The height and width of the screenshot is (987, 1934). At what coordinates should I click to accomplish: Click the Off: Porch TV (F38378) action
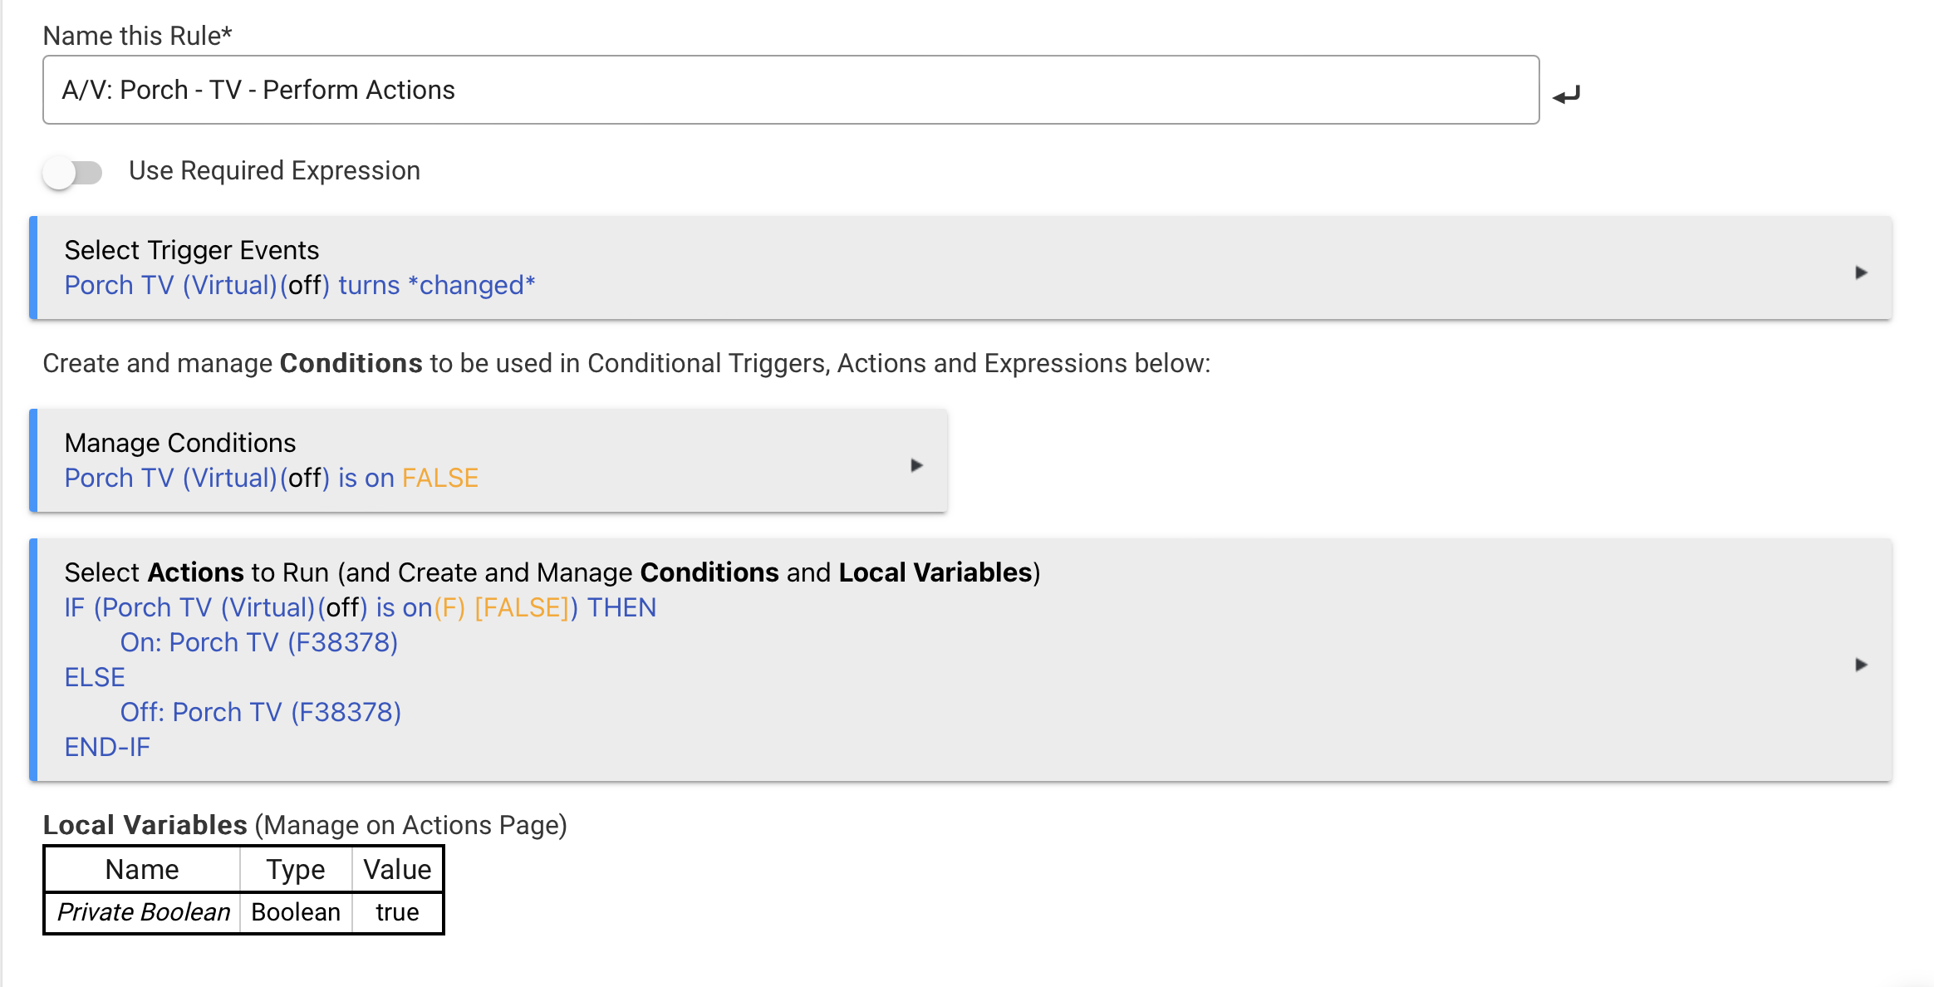click(x=260, y=713)
